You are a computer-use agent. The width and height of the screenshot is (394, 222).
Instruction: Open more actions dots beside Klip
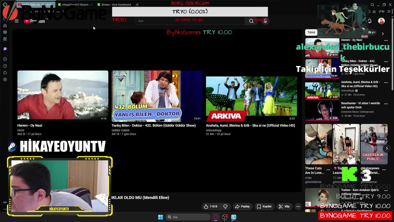(x=298, y=206)
